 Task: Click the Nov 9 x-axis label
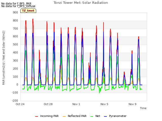[132, 104]
